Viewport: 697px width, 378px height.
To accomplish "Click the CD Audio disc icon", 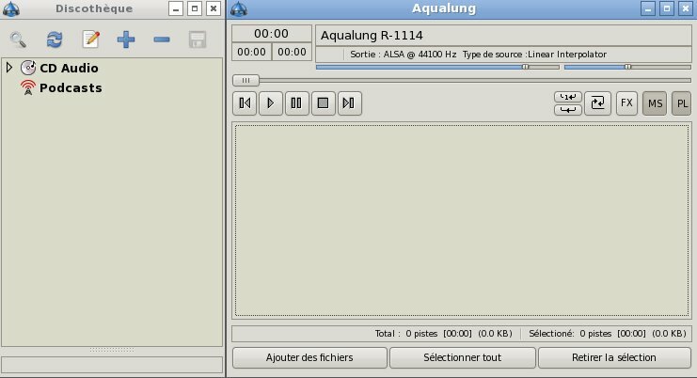I will coord(28,68).
